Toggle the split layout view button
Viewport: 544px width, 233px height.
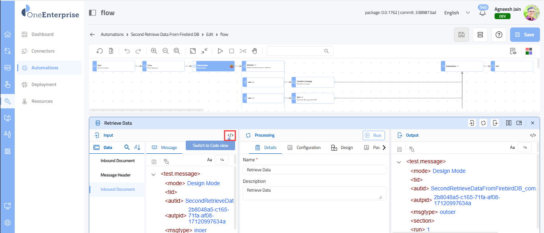[480, 35]
